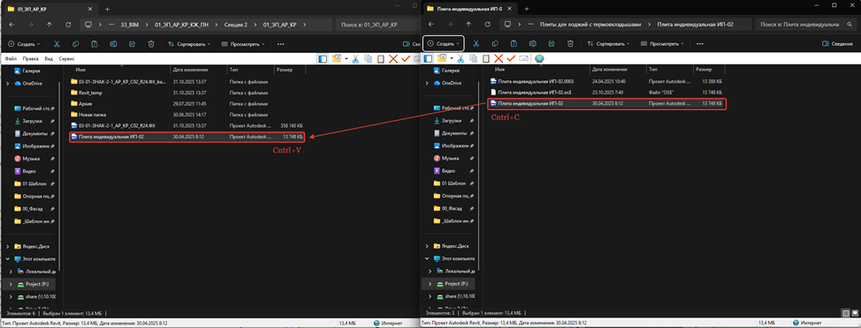This screenshot has height=328, width=861.
Task: Click the Back arrow in the right window
Action: click(x=431, y=25)
